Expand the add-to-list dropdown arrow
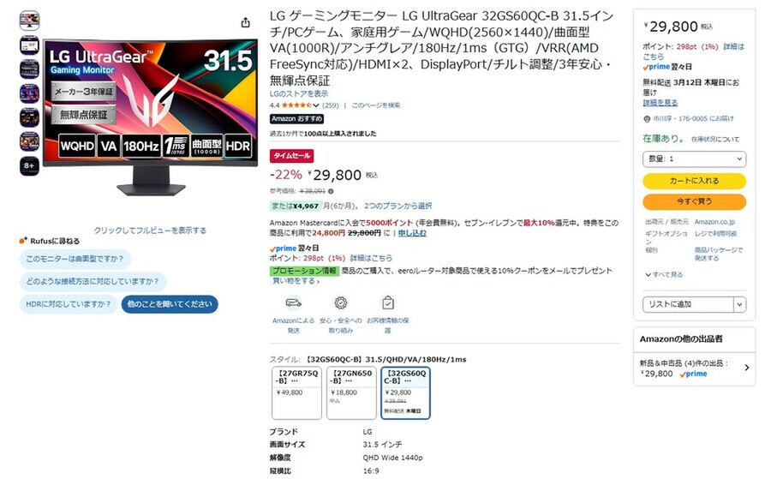 click(x=739, y=305)
